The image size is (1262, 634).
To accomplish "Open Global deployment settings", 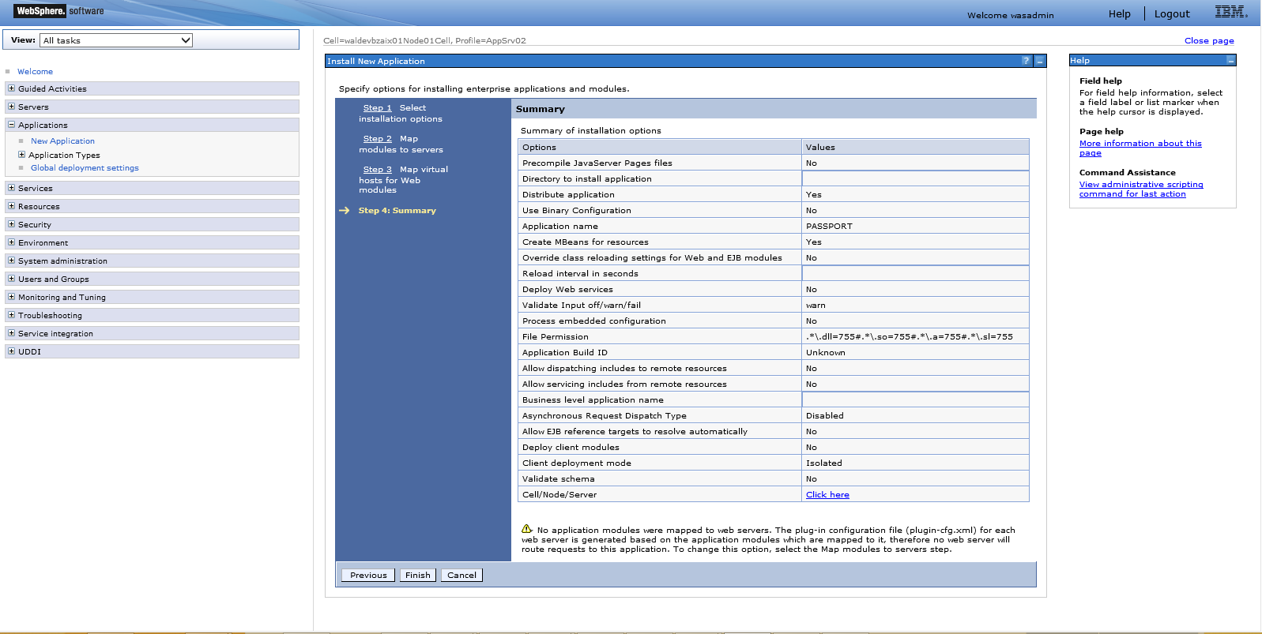I will (85, 168).
